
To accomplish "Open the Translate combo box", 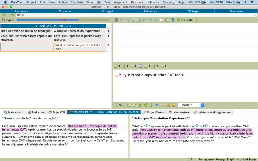I will click(191, 105).
